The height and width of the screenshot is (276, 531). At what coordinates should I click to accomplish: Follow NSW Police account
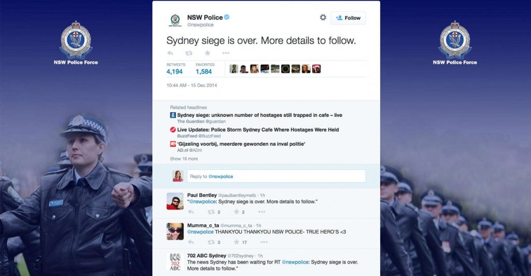348,18
